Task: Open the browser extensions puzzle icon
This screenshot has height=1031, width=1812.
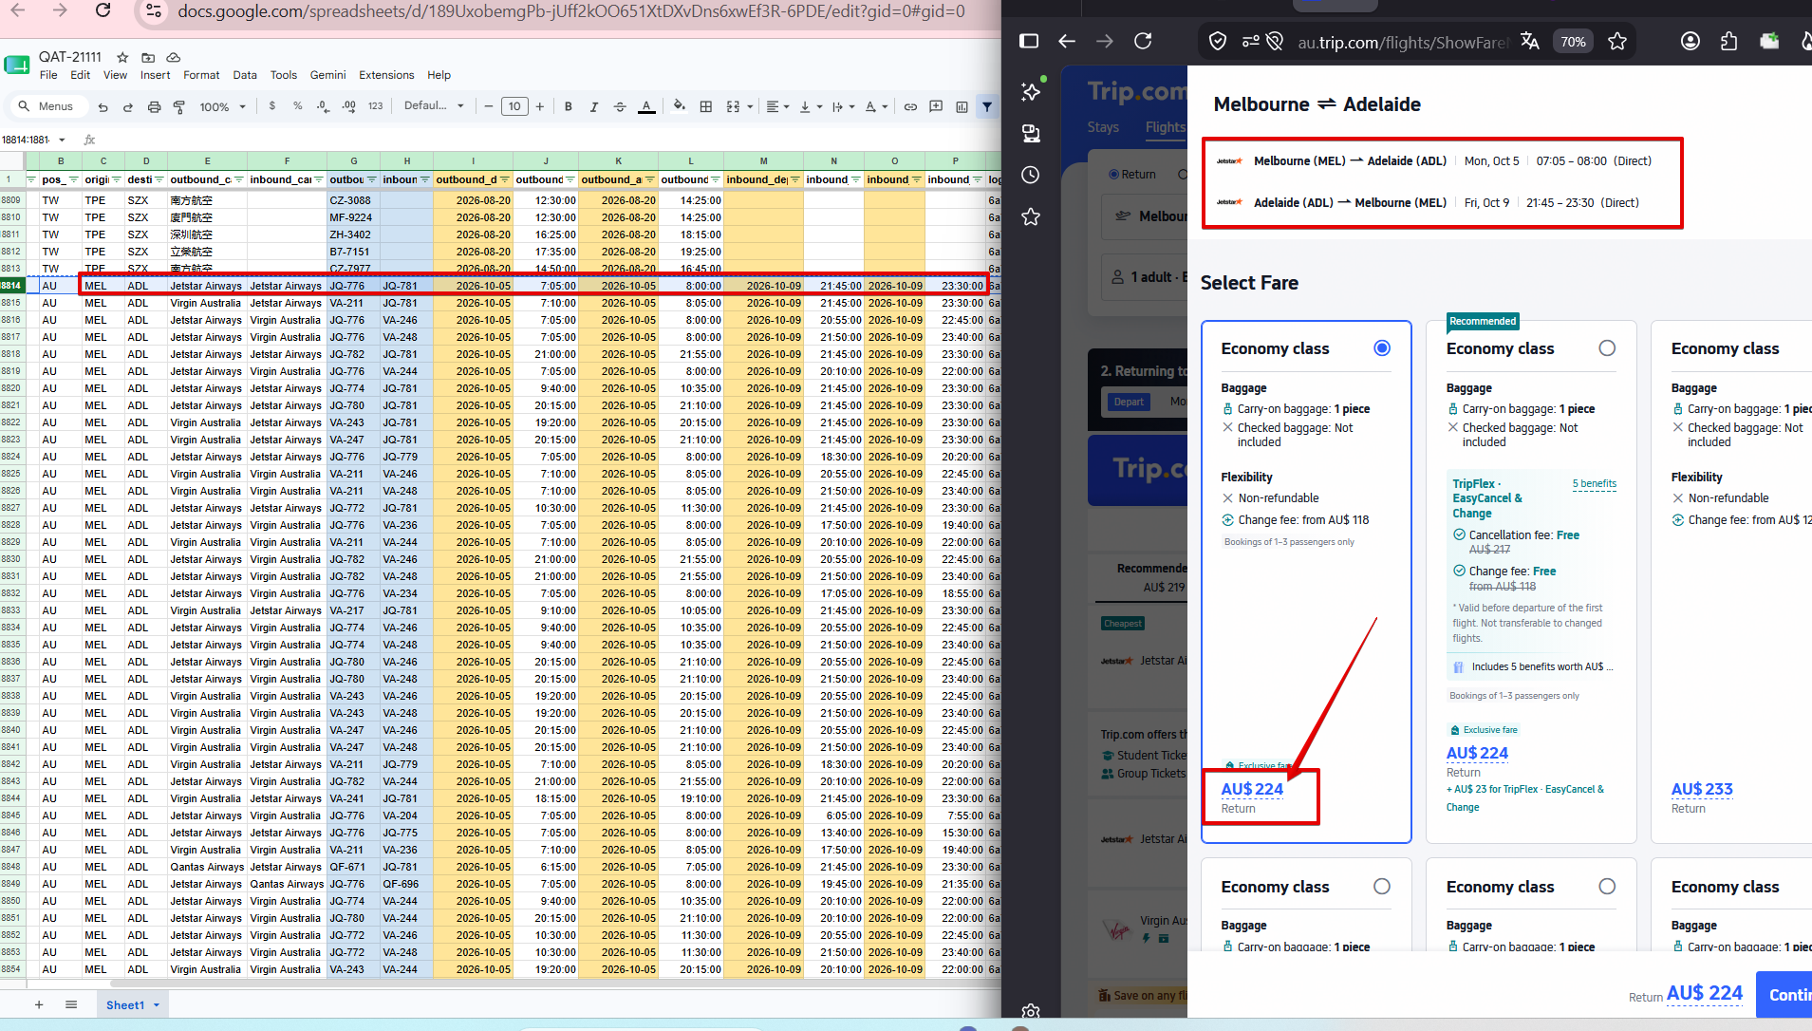Action: [x=1728, y=41]
